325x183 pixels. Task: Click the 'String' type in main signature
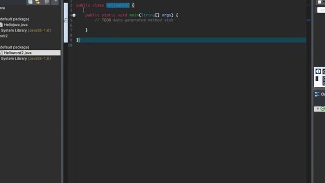(x=148, y=15)
